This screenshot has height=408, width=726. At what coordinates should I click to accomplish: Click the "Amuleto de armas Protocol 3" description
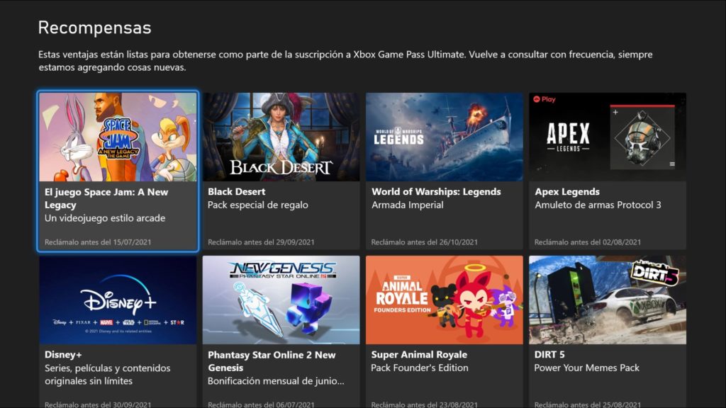click(598, 205)
